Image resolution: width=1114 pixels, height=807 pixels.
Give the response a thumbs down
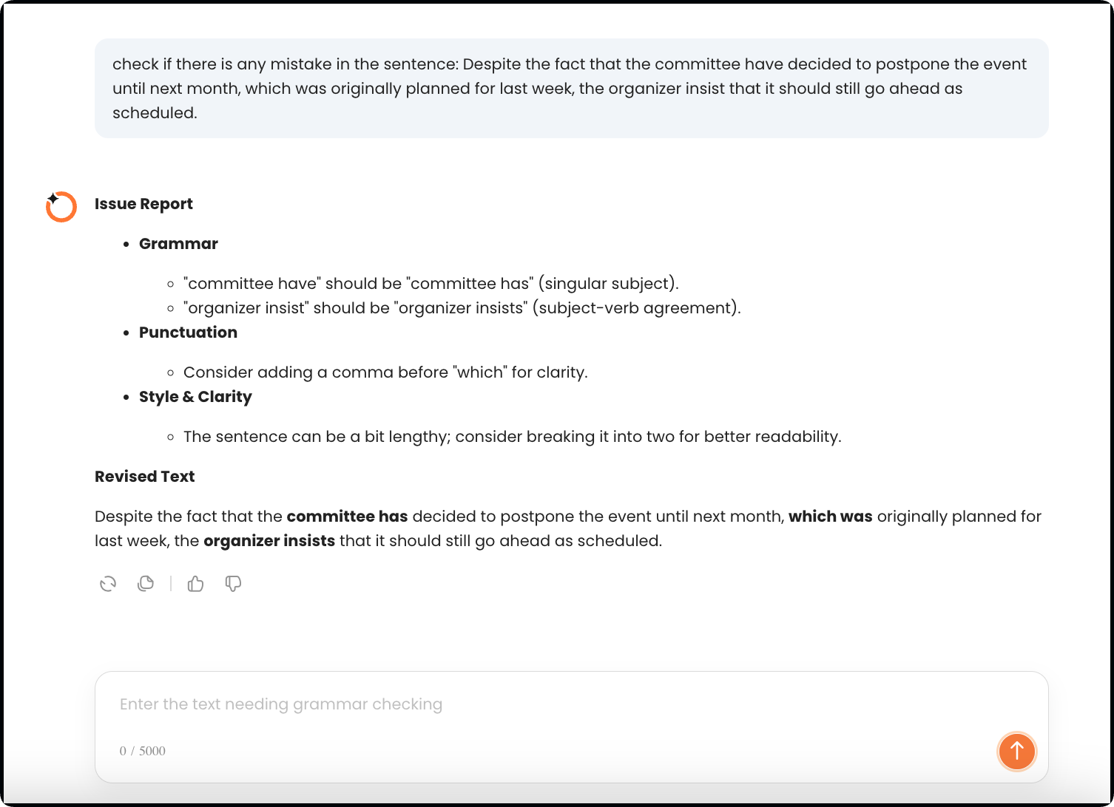(x=233, y=584)
